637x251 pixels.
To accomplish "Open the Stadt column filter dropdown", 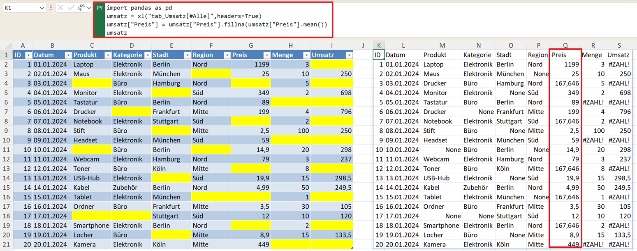I will click(187, 55).
